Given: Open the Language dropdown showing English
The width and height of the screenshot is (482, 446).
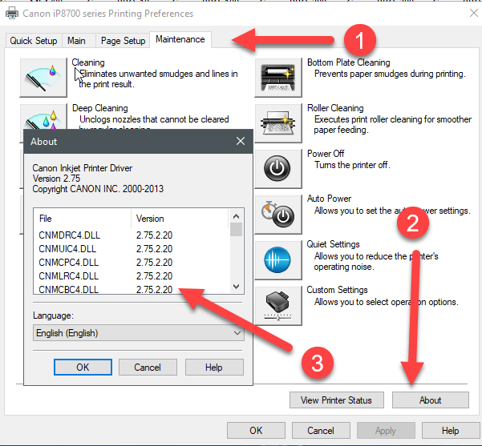Looking at the screenshot, I should tap(139, 333).
